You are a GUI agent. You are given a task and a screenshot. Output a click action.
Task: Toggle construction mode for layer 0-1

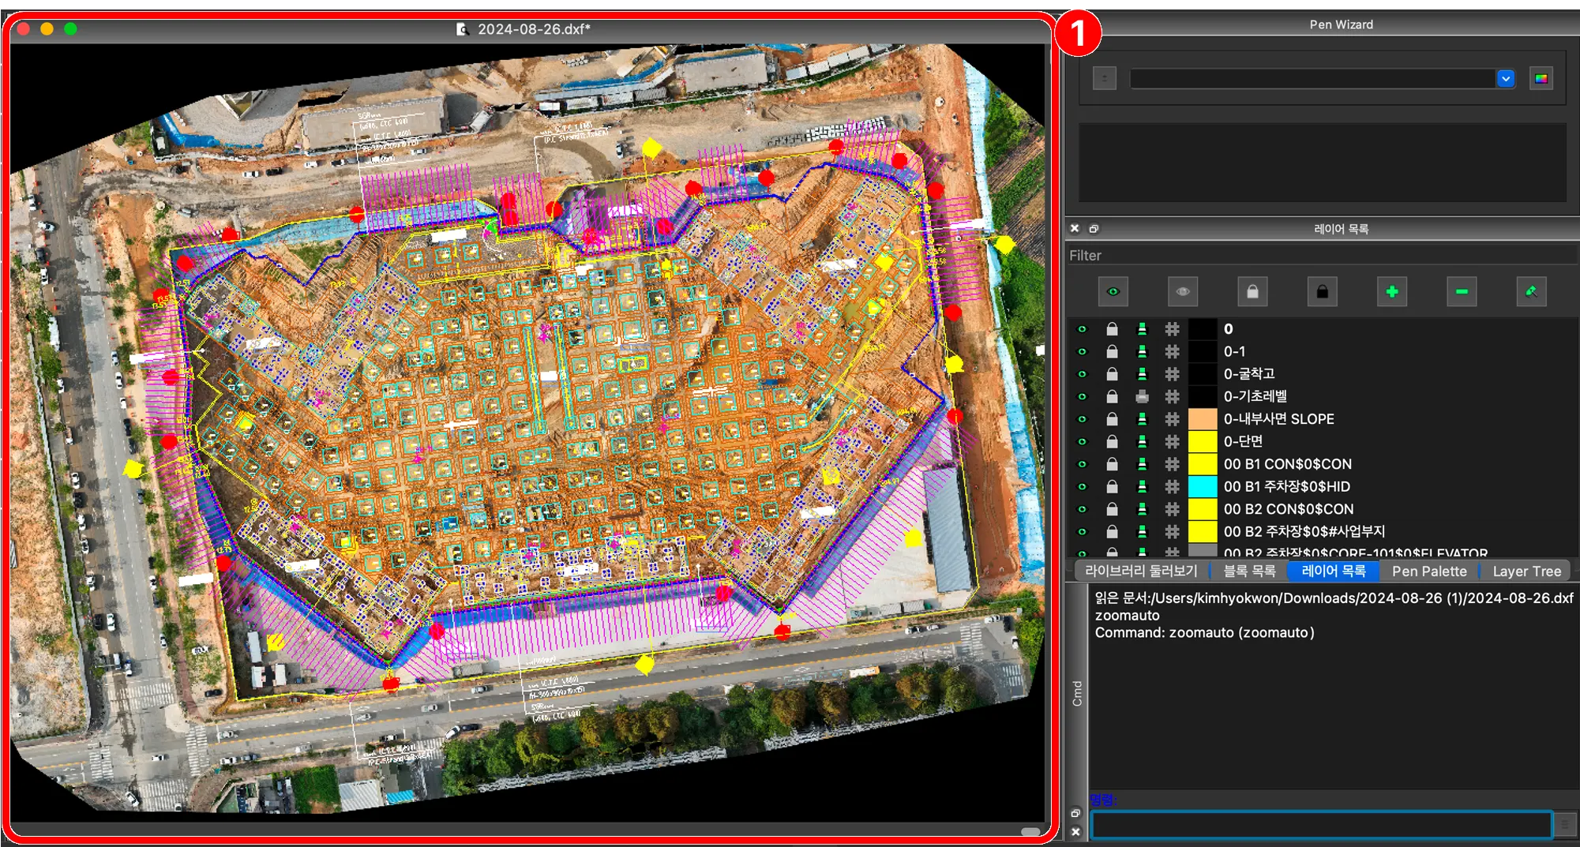coord(1172,351)
